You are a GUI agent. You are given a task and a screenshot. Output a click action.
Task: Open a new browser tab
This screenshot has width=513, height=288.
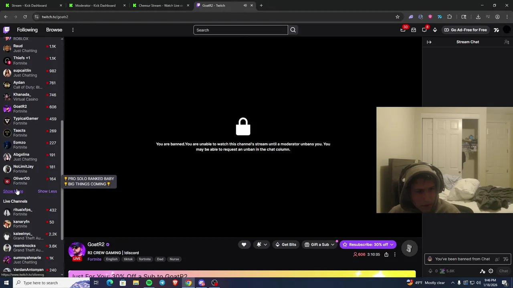(261, 6)
